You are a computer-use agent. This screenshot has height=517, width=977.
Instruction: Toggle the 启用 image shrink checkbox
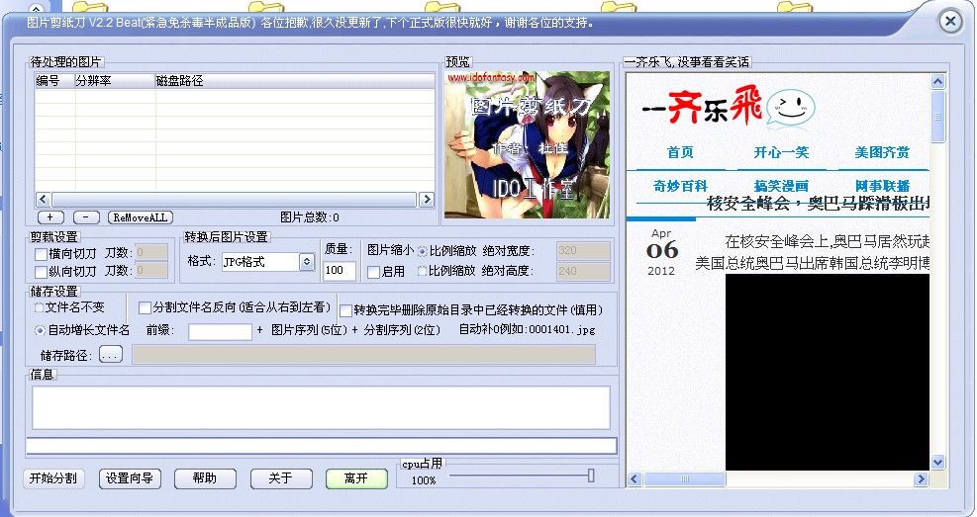point(374,272)
